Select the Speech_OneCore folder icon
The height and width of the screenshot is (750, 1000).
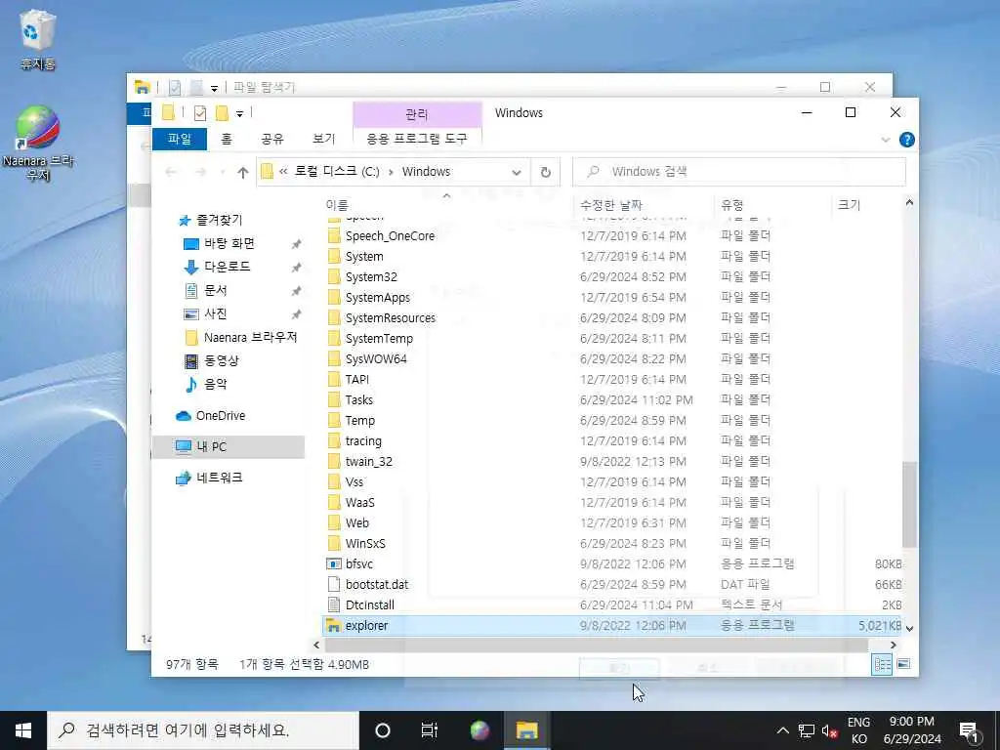point(334,236)
